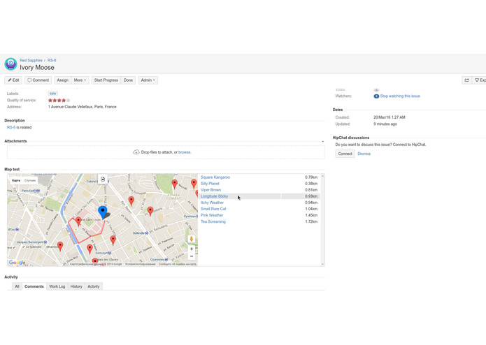
Task: Switch map to Спутник satellite view
Action: tap(30, 180)
